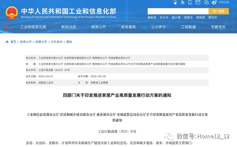Screen dimensions: 237x147
Task: Open the 看新闻 quick link
Action: point(152,17)
